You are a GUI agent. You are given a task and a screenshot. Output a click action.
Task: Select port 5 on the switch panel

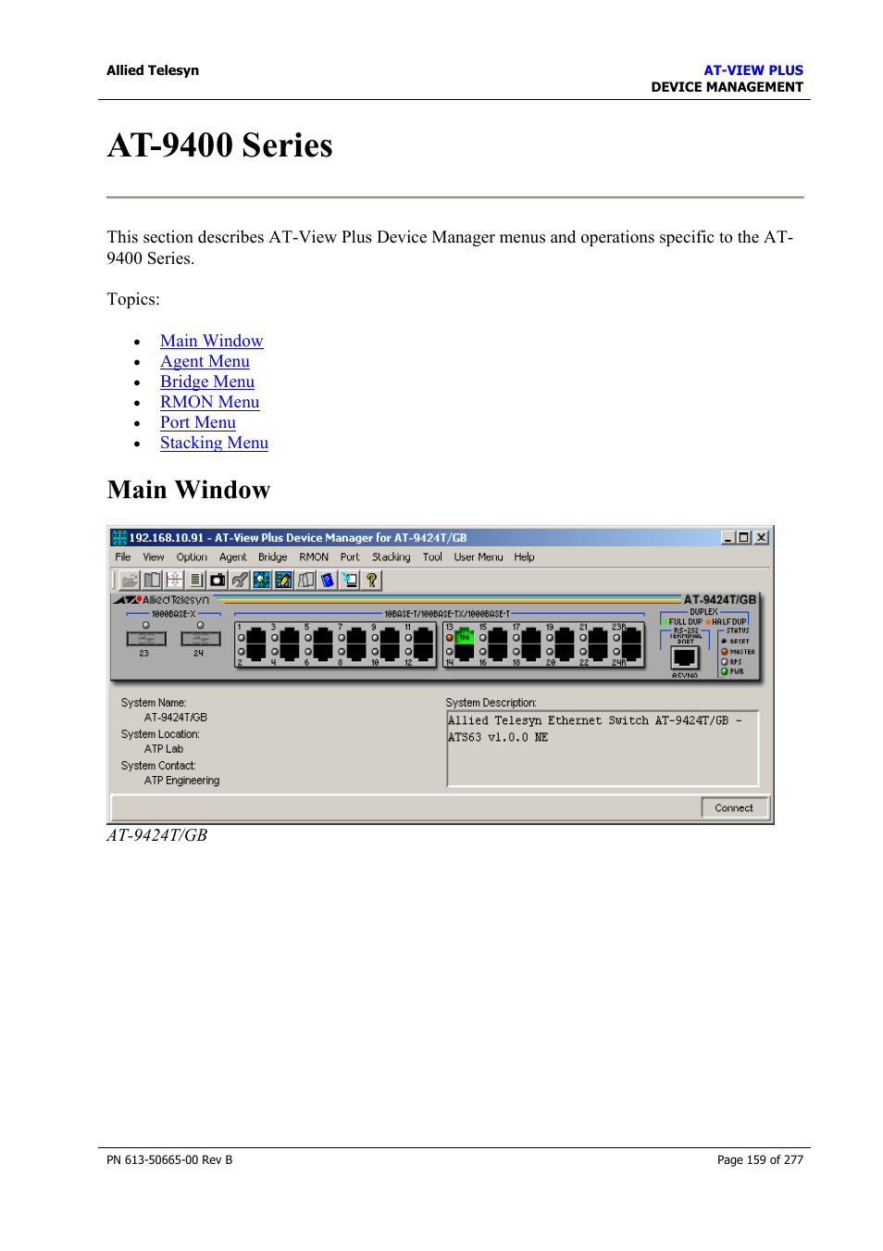[x=323, y=636]
